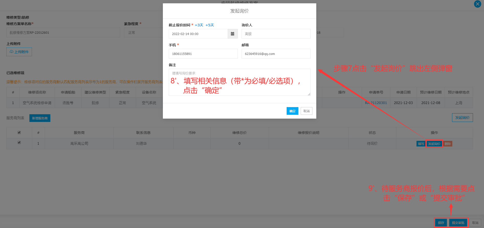Click the 询价人 input field
The height and width of the screenshot is (228, 484).
pos(276,34)
